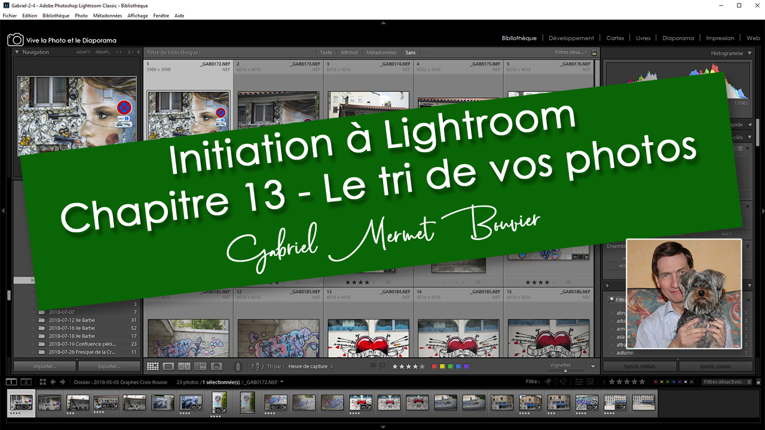765x430 pixels.
Task: Switch to the Développement module
Action: click(571, 38)
